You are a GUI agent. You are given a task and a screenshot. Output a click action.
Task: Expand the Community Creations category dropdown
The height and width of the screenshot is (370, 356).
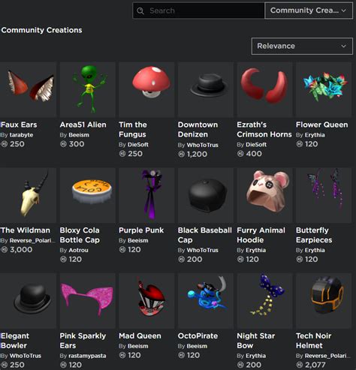(309, 11)
